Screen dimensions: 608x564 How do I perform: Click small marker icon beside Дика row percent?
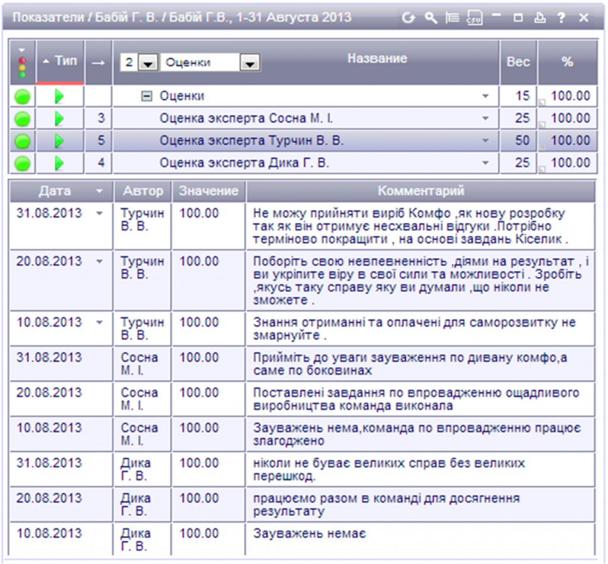click(x=543, y=169)
